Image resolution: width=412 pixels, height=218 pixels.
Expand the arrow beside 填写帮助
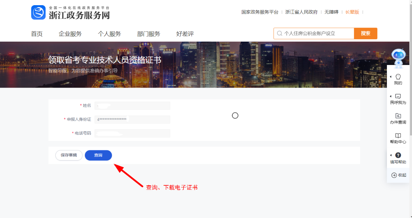pos(390,155)
